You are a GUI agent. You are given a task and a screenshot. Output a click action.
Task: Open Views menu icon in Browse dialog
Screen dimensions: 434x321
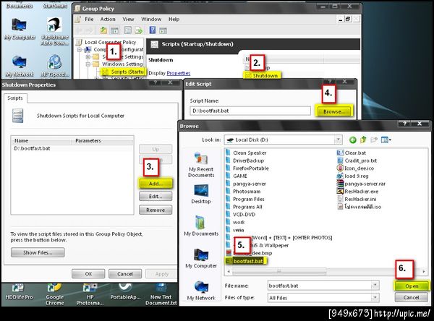386,140
